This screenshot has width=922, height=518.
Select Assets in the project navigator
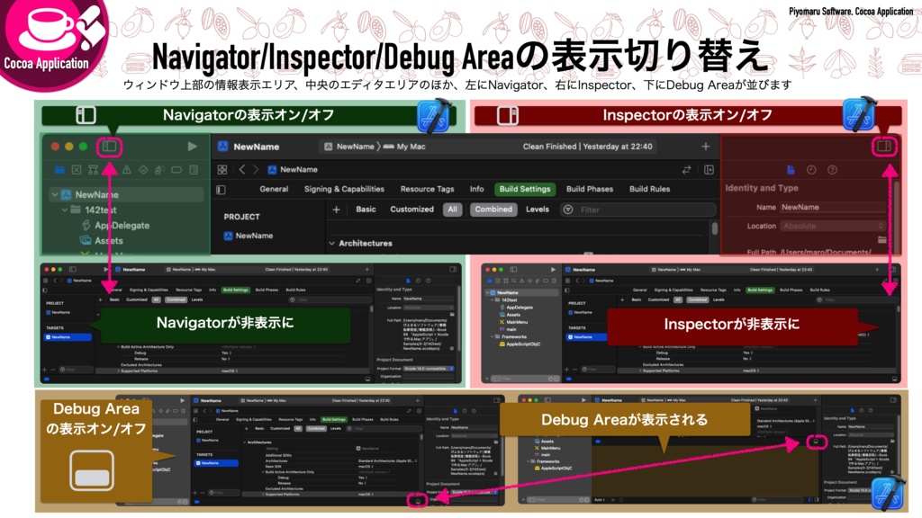[x=109, y=240]
